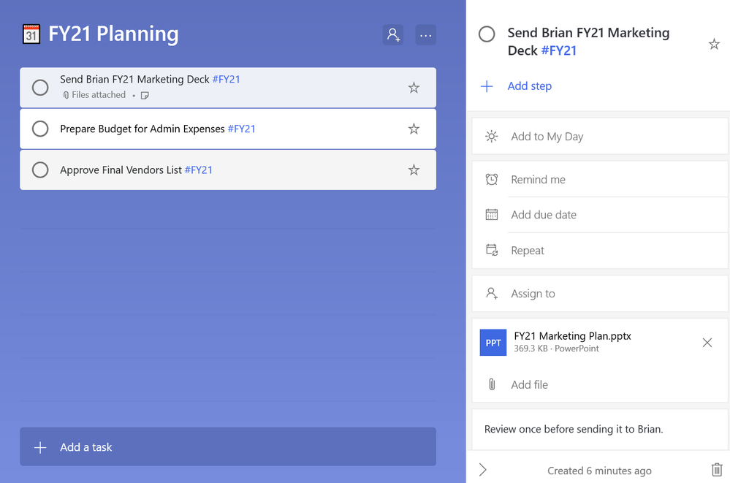The image size is (730, 483).
Task: Collapse the detail panel with chevron arrow
Action: pyautogui.click(x=482, y=470)
